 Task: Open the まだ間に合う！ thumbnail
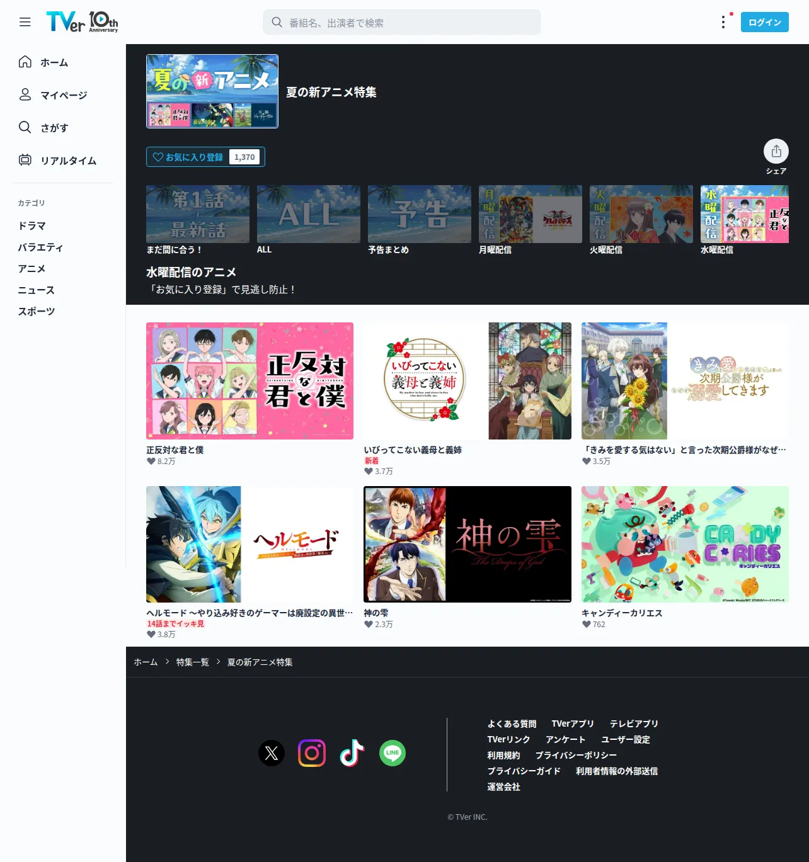click(198, 214)
